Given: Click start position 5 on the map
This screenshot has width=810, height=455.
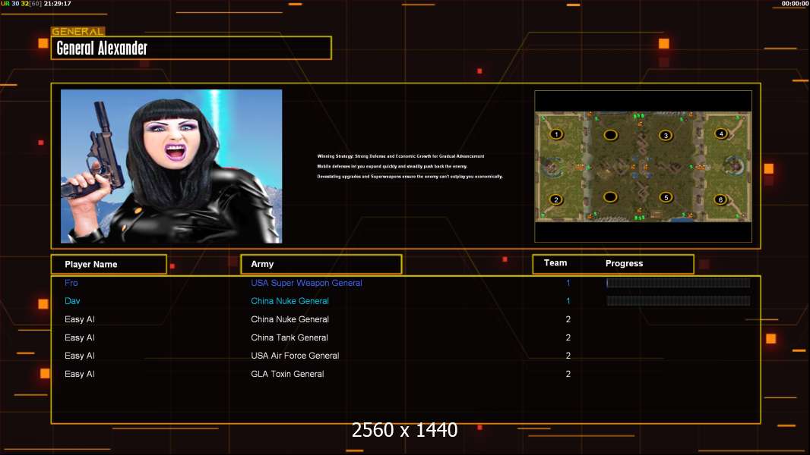Looking at the screenshot, I should [666, 197].
